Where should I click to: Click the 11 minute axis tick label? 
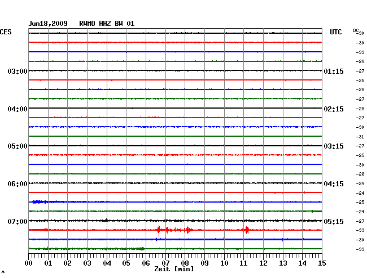tap(243, 263)
